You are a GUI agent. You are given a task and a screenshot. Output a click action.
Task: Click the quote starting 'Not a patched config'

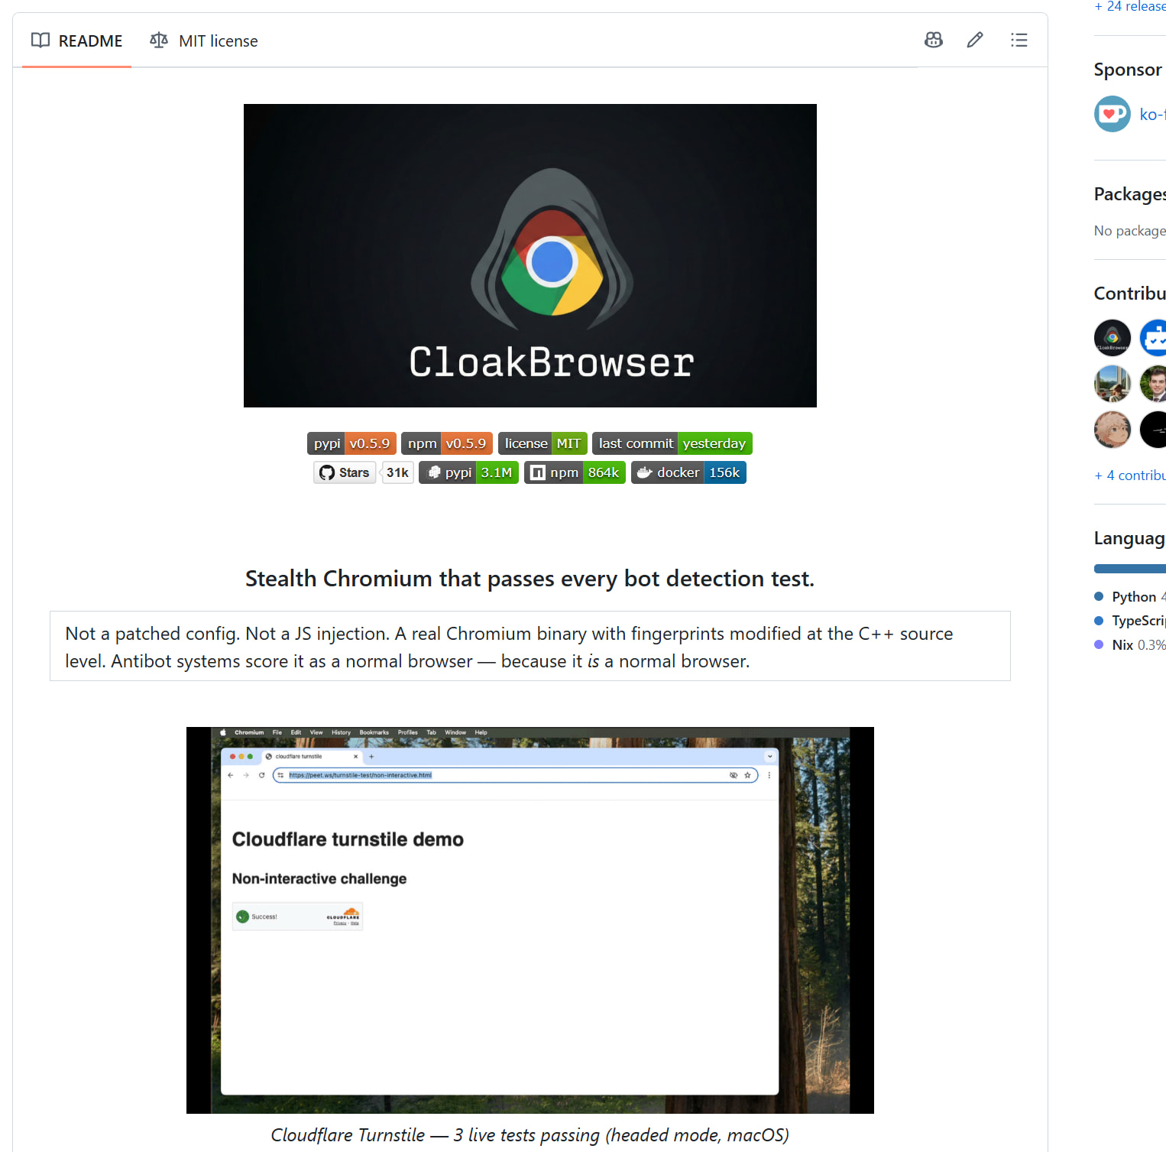coord(530,647)
